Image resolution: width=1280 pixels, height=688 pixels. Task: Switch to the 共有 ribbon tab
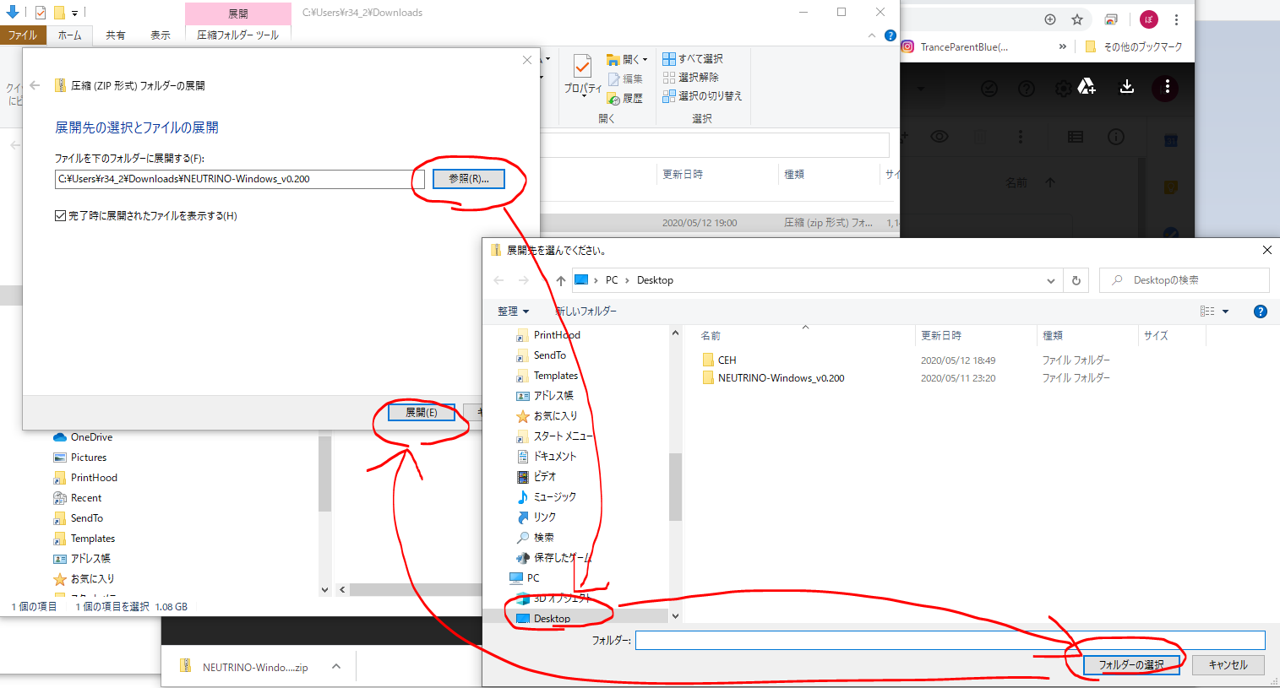116,35
